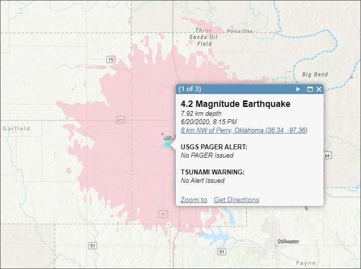Click the Big Bend map label
Image resolution: width=361 pixels, height=269 pixels.
click(315, 74)
